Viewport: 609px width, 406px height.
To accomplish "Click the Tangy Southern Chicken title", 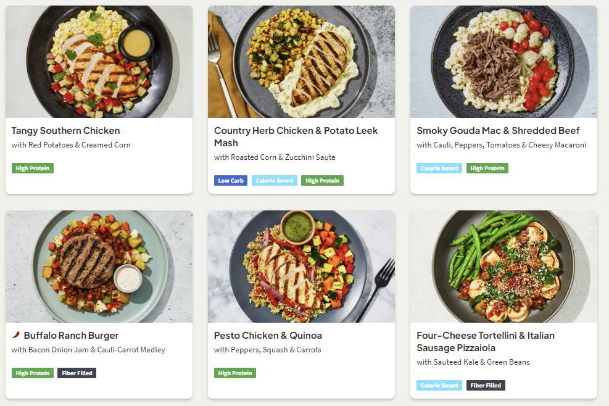I will click(x=65, y=131).
